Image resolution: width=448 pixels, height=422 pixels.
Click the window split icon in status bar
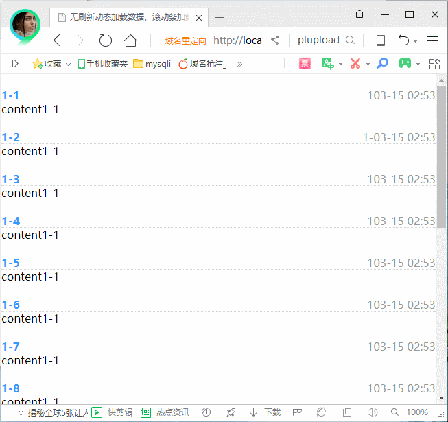click(x=347, y=412)
